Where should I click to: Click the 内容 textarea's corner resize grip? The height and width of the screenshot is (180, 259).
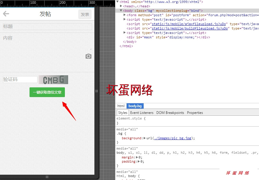(91, 49)
